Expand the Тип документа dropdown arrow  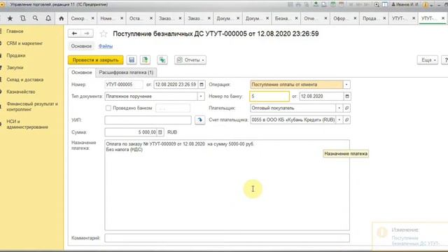point(201,97)
